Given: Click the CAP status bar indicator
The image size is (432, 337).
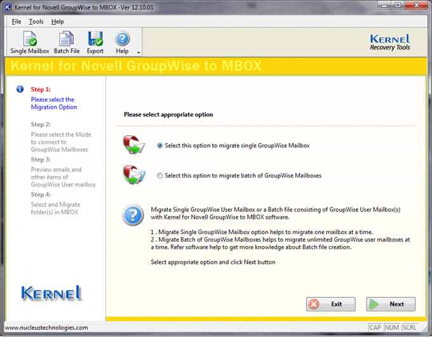Looking at the screenshot, I should click(375, 327).
